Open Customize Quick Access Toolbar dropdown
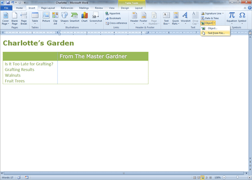The width and height of the screenshot is (252, 180). (25, 2)
